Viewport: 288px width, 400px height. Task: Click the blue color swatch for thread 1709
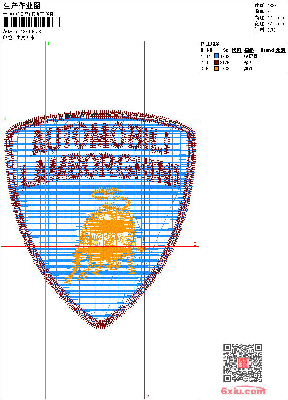click(x=216, y=56)
